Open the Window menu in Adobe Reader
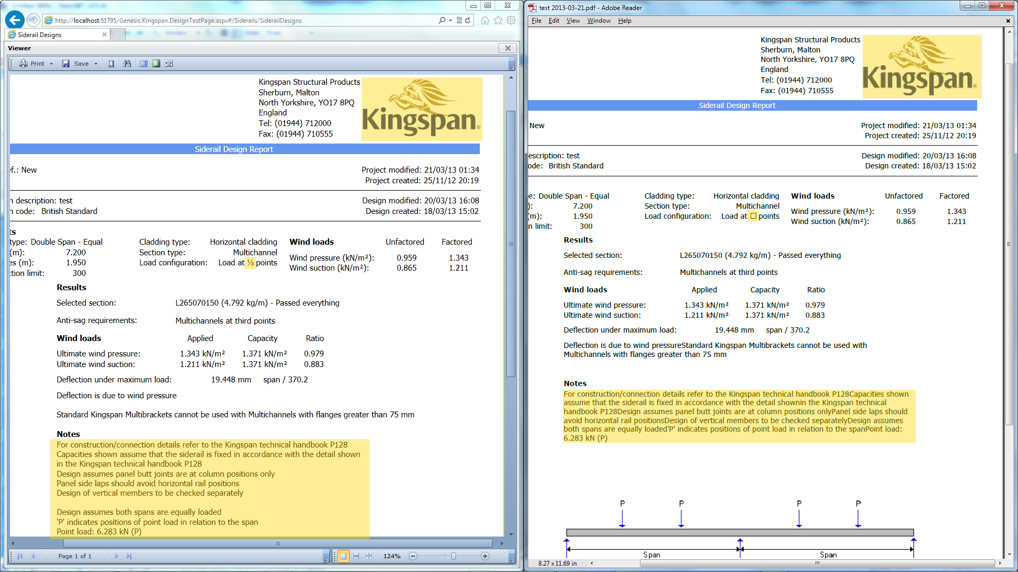Viewport: 1018px width, 572px height. (x=599, y=21)
